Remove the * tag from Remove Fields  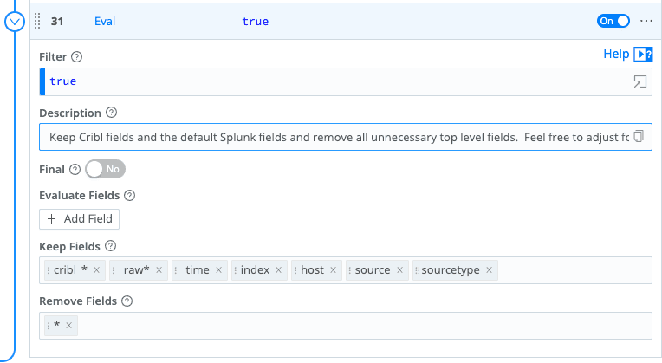tap(69, 326)
